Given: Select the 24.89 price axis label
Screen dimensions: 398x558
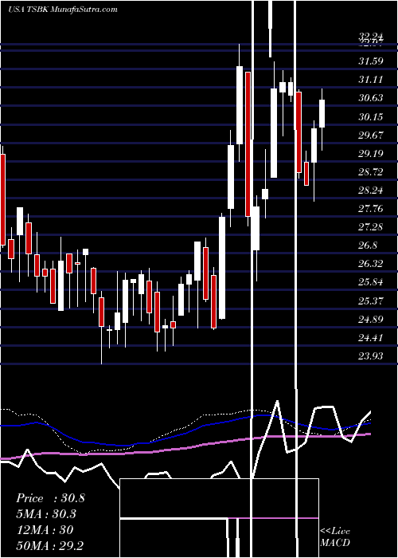Looking at the screenshot, I should coord(371,319).
